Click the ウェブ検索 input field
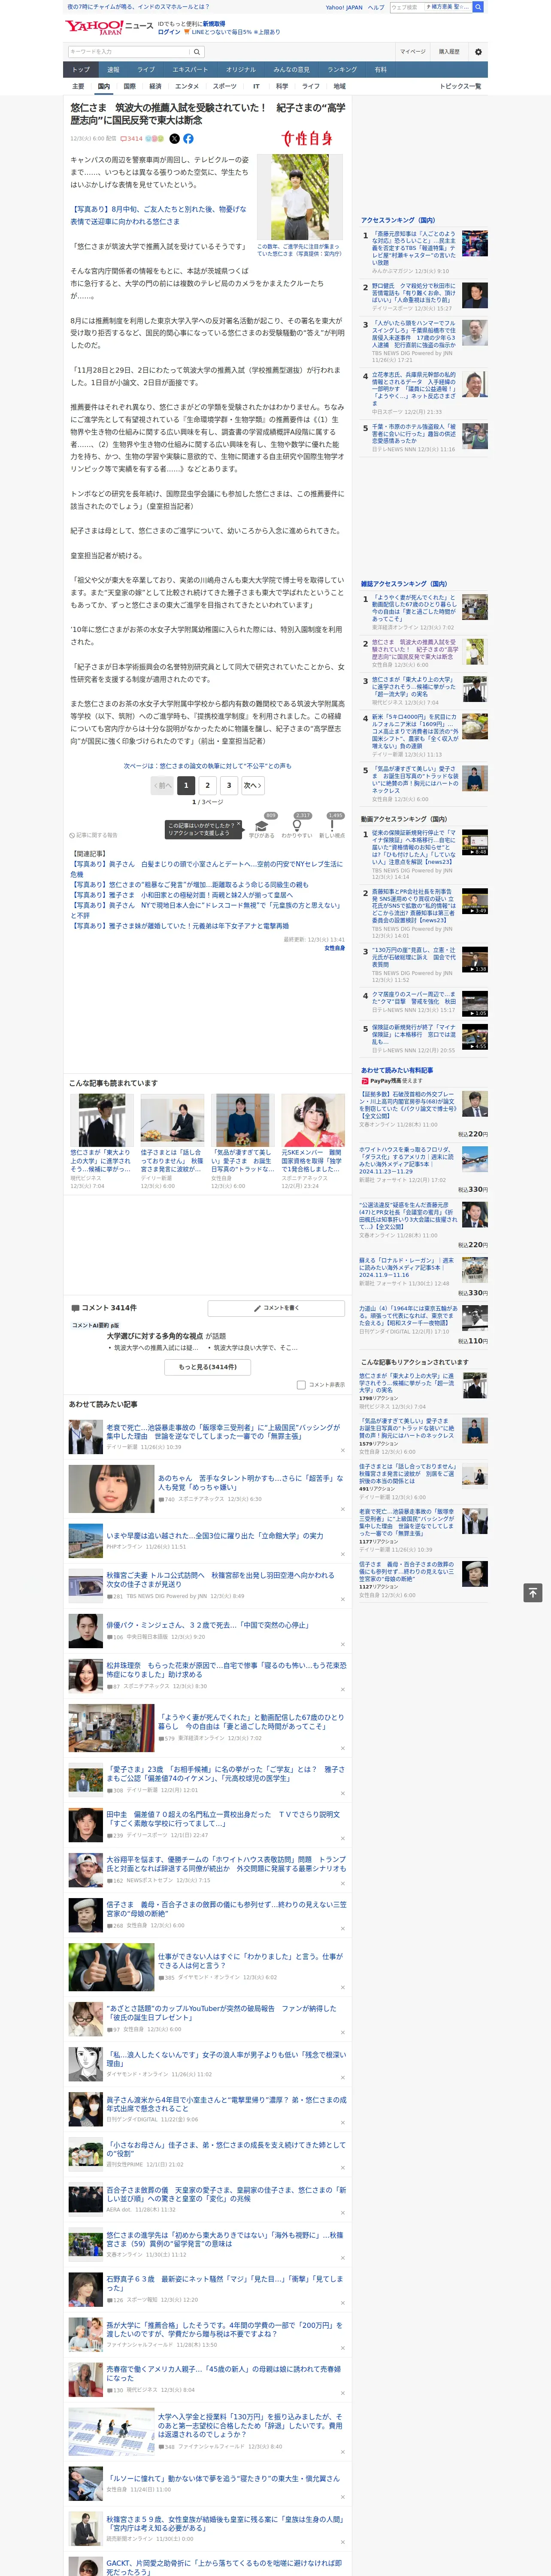Viewport: 551px width, 2576px height. tap(406, 7)
